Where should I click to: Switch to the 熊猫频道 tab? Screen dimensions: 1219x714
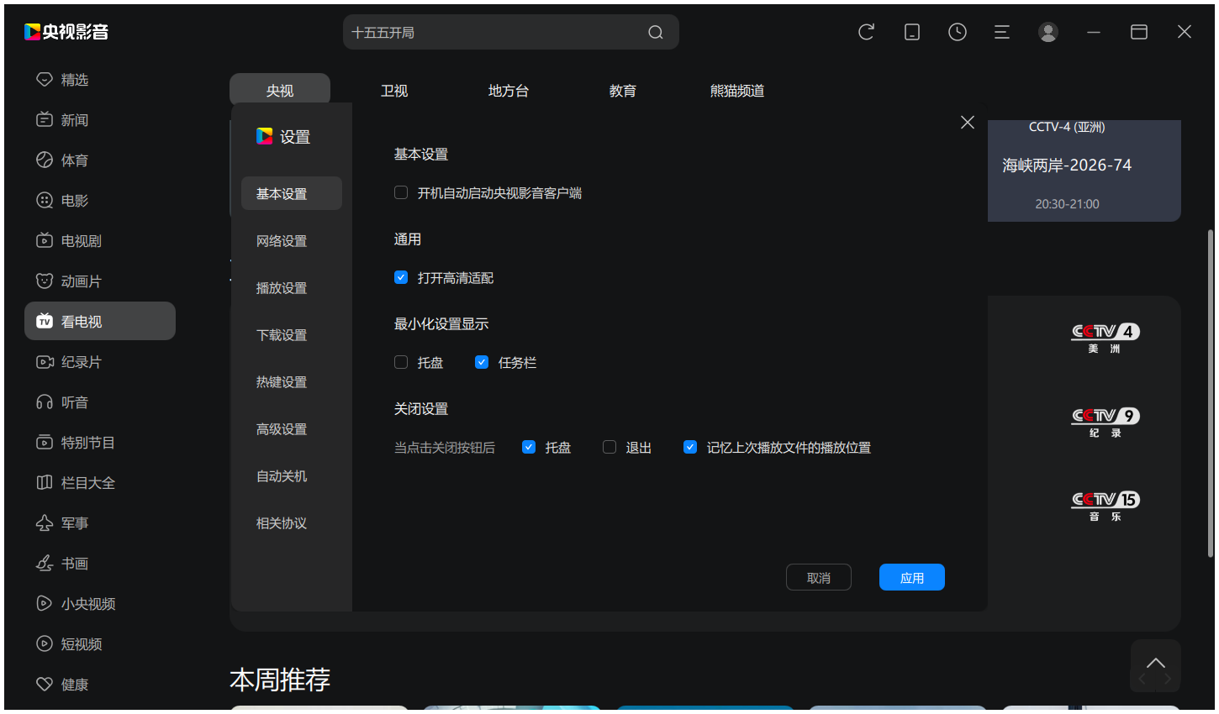click(736, 91)
